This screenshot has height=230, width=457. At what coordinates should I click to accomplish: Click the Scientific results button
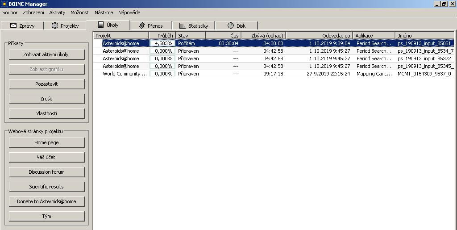(46, 187)
